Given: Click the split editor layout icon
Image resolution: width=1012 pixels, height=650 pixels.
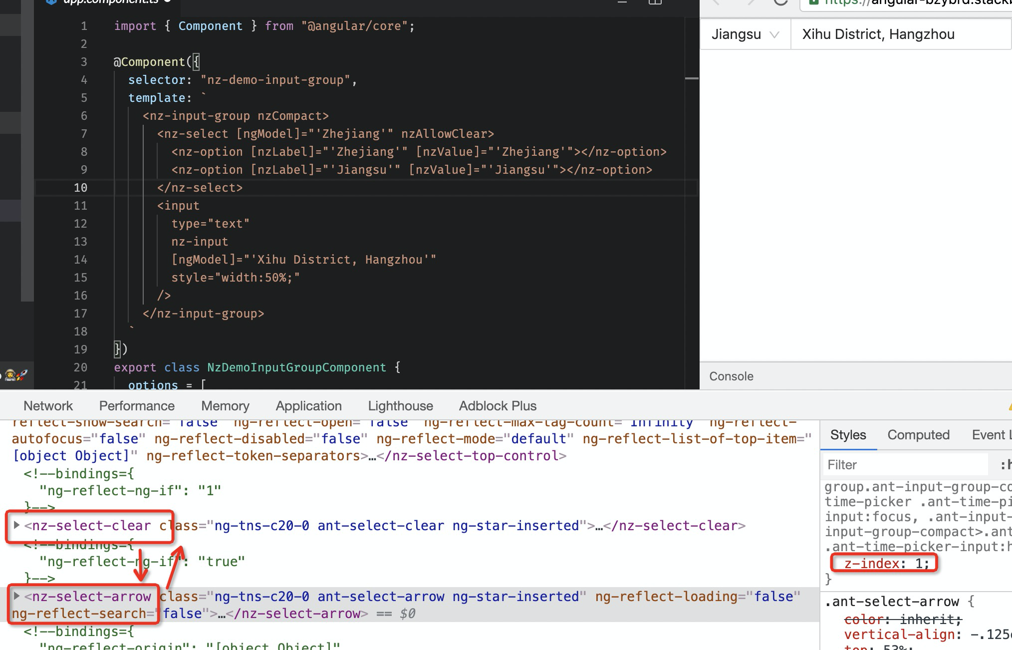Looking at the screenshot, I should [x=655, y=2].
